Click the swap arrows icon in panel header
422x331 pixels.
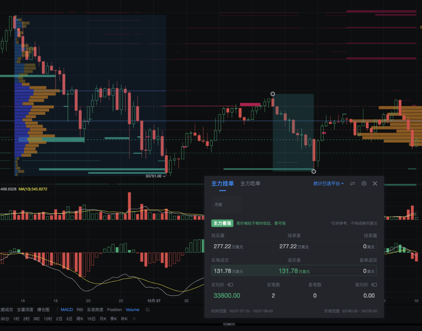[353, 183]
